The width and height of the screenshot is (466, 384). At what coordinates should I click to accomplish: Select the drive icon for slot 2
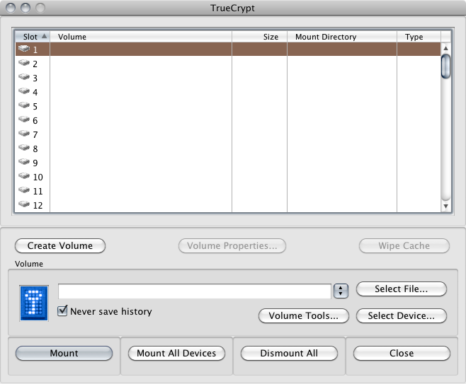point(24,63)
